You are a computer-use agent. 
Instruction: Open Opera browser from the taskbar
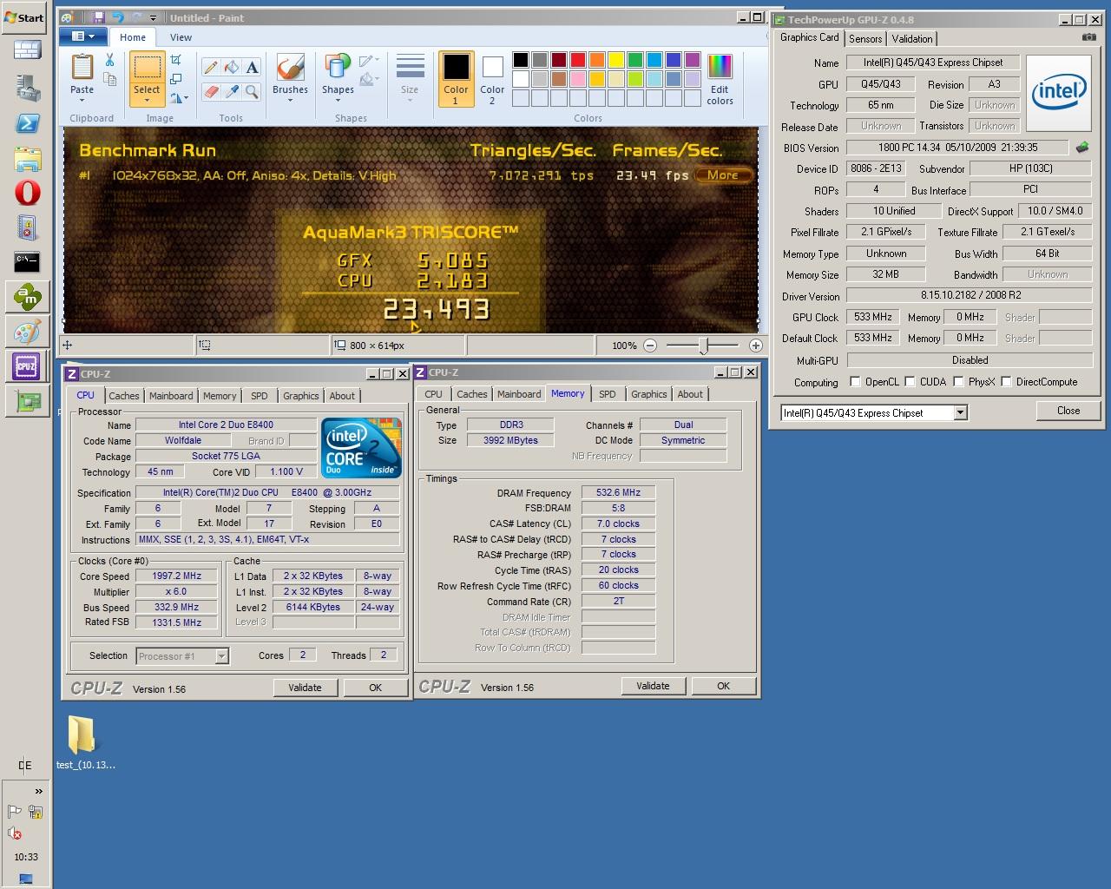tap(27, 191)
